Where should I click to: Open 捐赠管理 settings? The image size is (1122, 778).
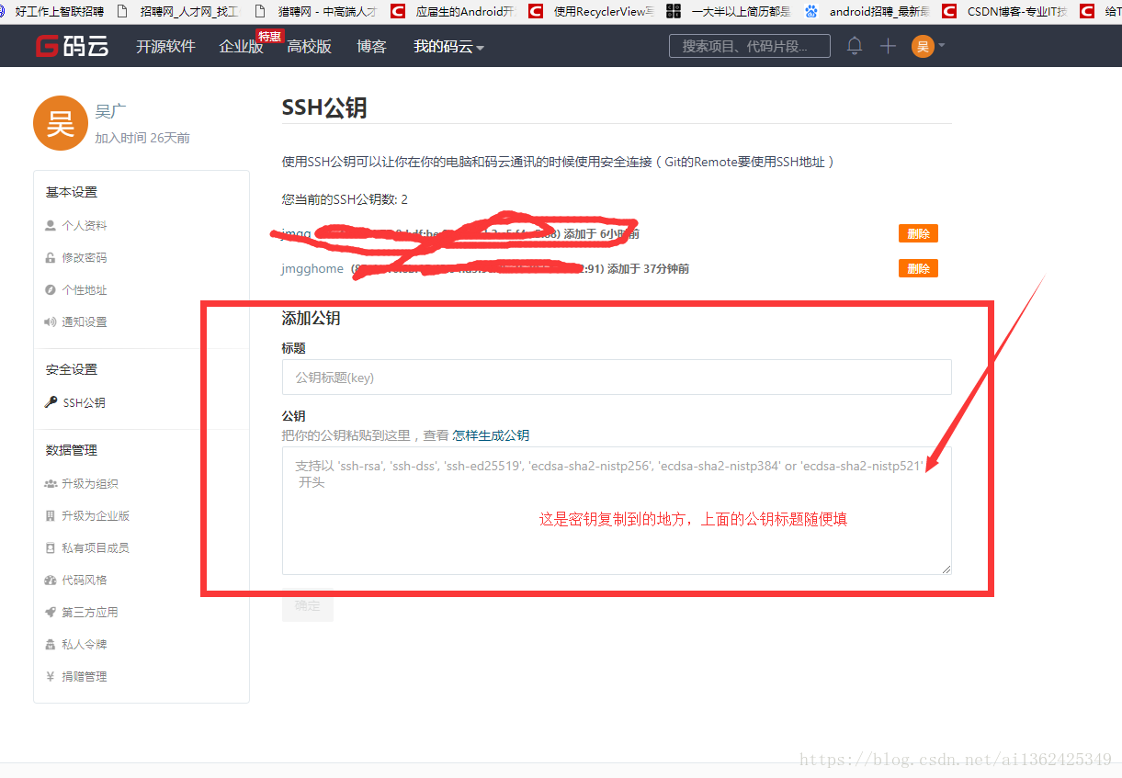click(x=85, y=677)
